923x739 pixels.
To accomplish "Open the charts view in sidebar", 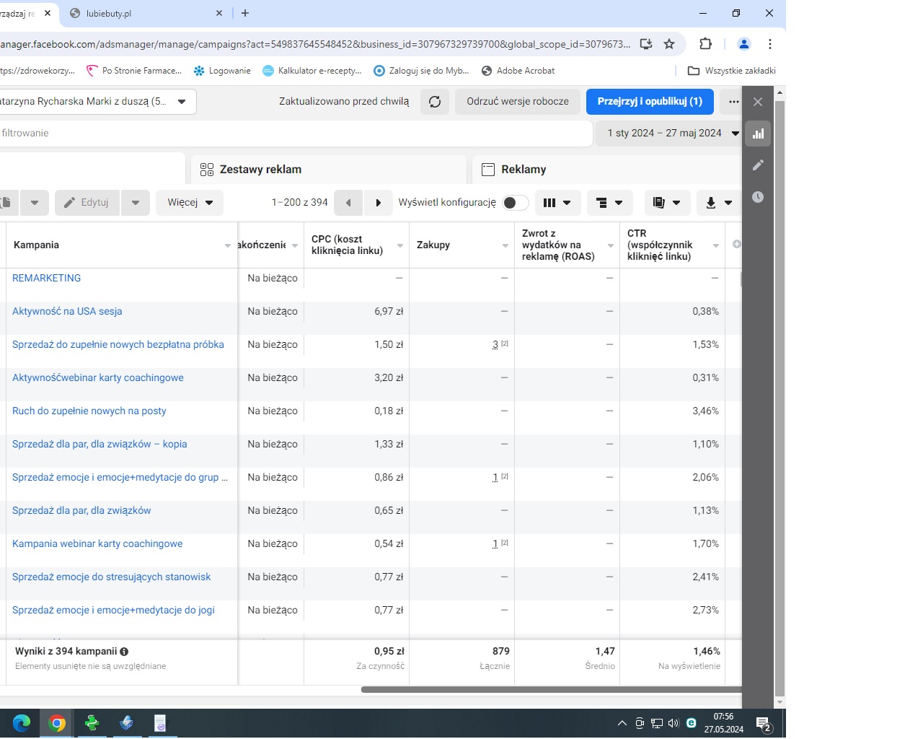I will (758, 134).
